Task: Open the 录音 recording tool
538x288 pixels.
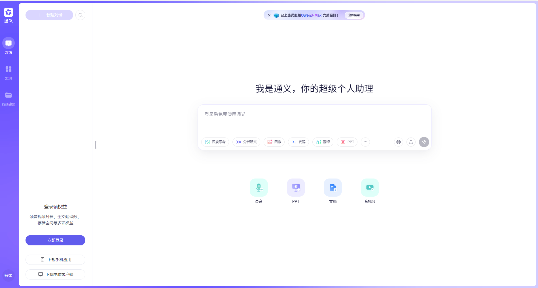Action: pos(259,191)
